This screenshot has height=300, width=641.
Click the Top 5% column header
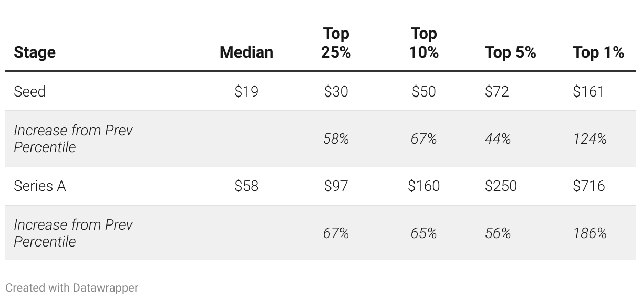click(x=510, y=52)
